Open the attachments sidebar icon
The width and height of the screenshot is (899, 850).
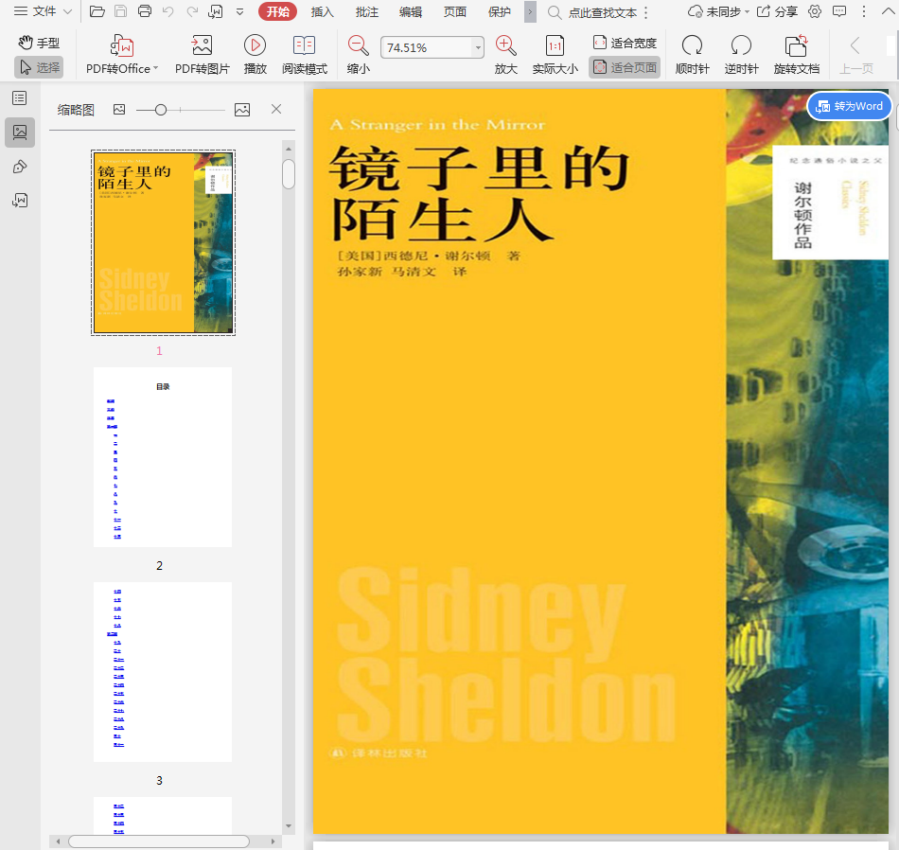click(20, 200)
